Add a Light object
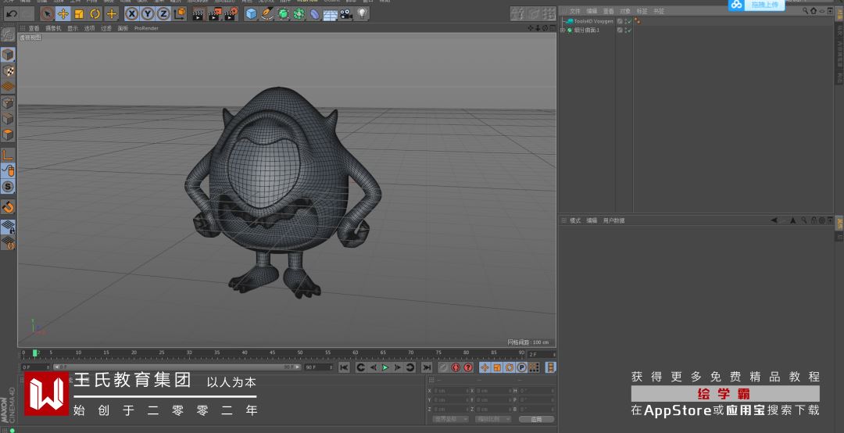844x433 pixels. [x=363, y=13]
